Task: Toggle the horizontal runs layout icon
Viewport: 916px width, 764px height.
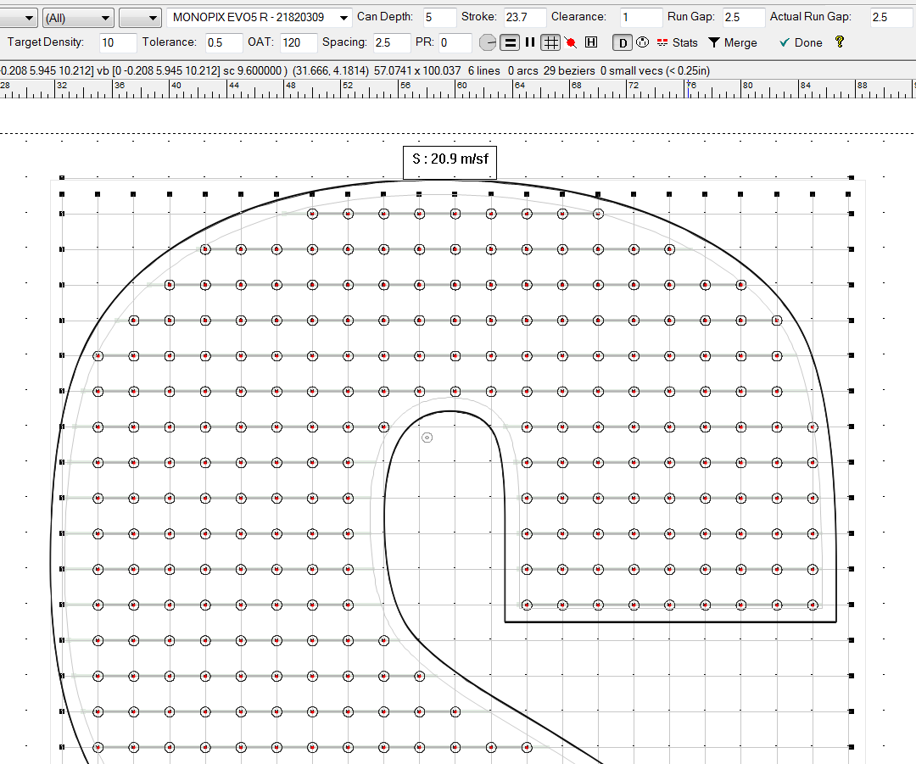Action: click(x=510, y=42)
